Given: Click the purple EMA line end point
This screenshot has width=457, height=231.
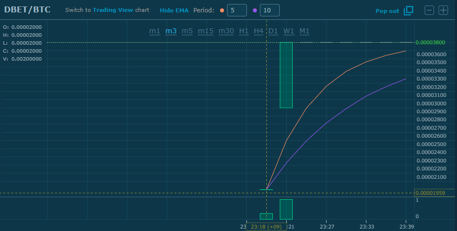Looking at the screenshot, I should pos(406,79).
